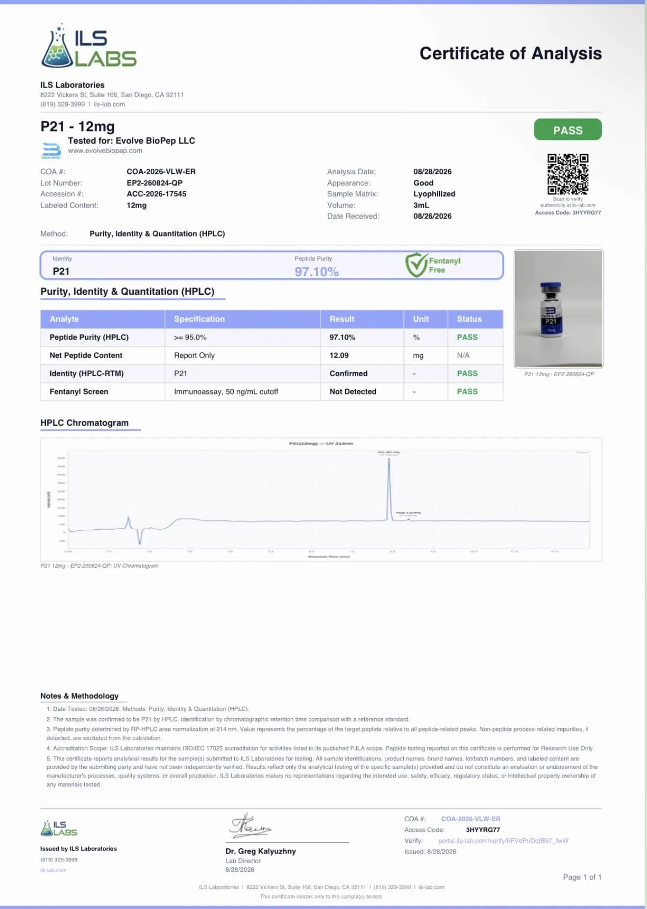Click the Lab Director's handwritten signature
The image size is (647, 909).
(x=250, y=826)
